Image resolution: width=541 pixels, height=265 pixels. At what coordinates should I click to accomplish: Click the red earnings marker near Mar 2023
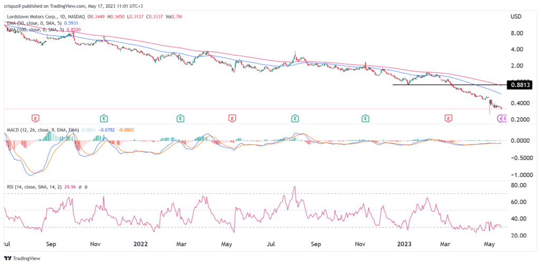pos(449,119)
